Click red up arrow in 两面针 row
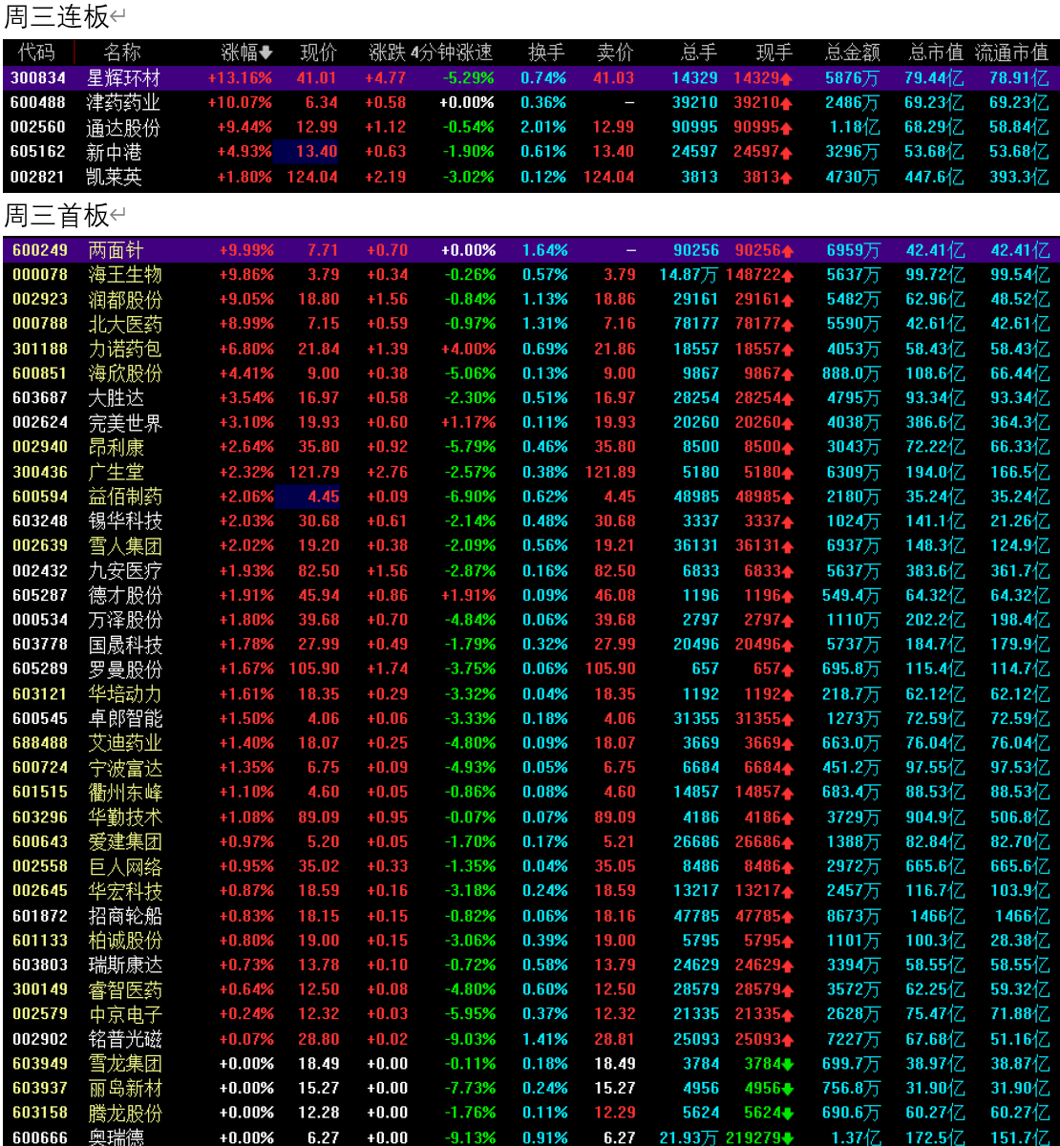Screen dimensions: 1060x1146 pos(788,250)
